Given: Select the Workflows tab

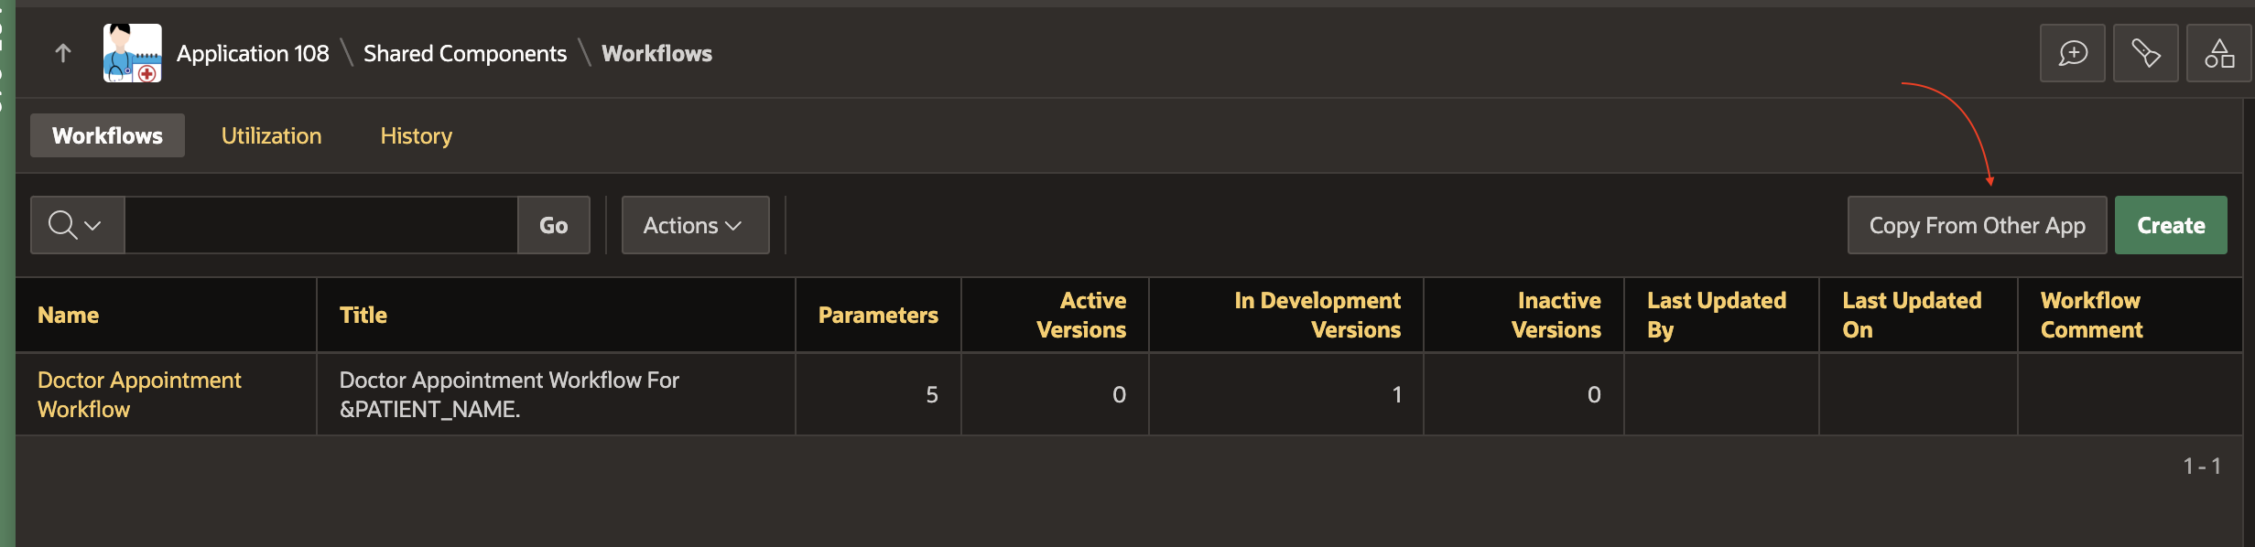Looking at the screenshot, I should click(107, 135).
